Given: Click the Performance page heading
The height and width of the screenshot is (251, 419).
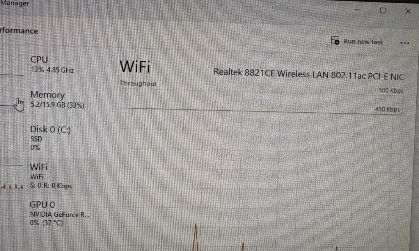Looking at the screenshot, I should click(19, 31).
